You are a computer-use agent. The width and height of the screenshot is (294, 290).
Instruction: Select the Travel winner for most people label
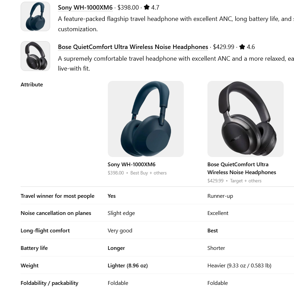coord(57,196)
